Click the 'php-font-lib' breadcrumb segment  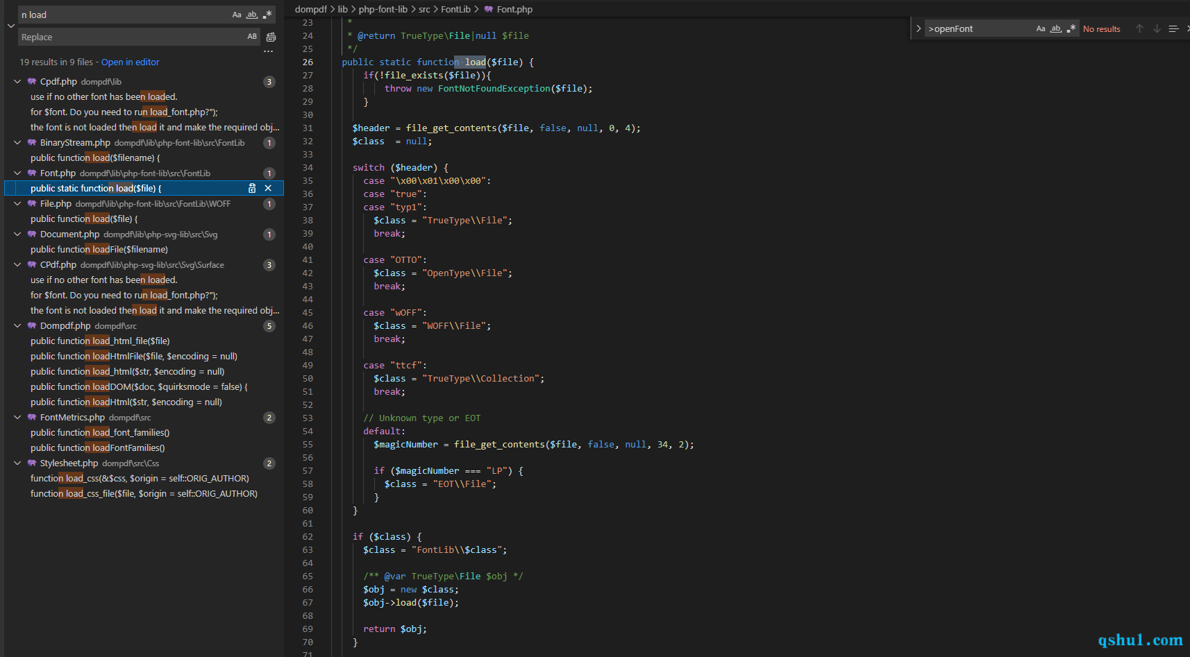click(x=383, y=9)
